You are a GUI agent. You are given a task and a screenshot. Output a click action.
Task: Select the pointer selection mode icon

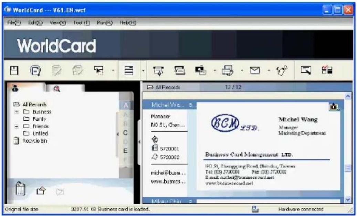point(98,70)
